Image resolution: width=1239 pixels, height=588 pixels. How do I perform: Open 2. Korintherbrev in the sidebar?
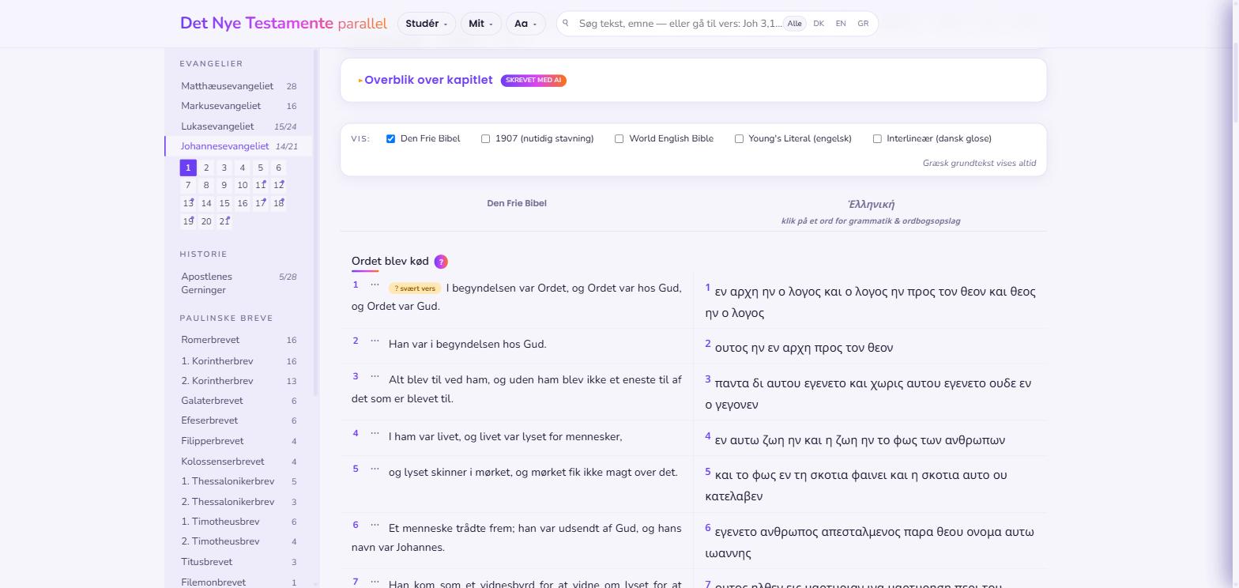pyautogui.click(x=239, y=381)
